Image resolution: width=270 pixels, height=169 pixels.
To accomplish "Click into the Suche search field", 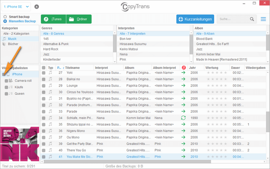I will (x=233, y=19).
